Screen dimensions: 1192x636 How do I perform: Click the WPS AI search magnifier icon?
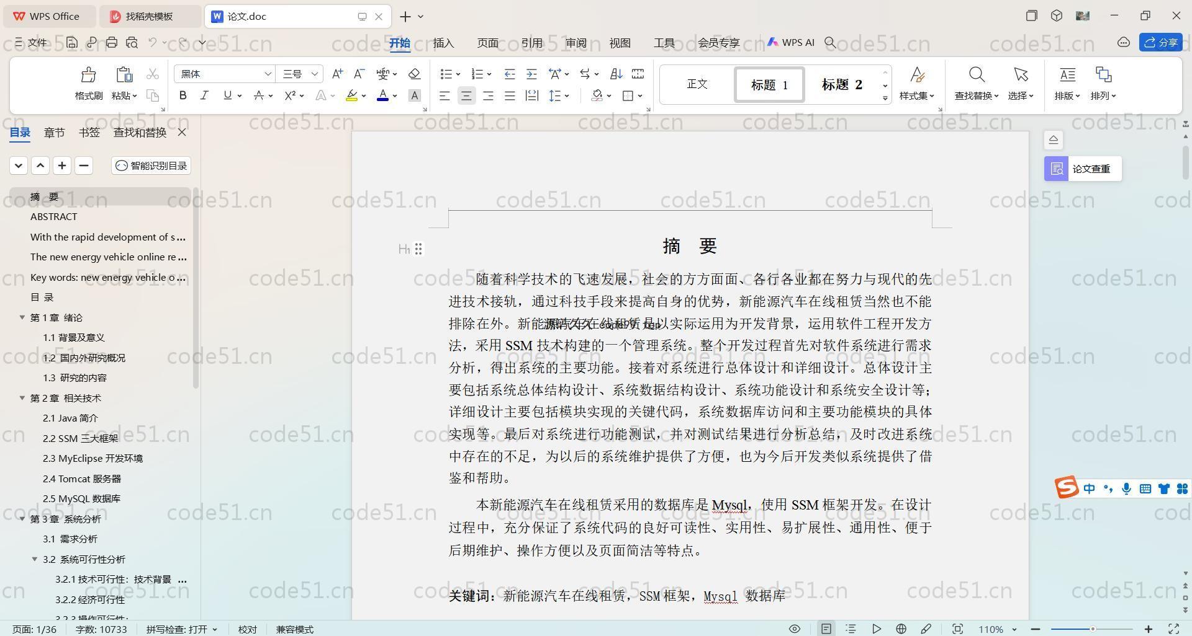tap(830, 42)
